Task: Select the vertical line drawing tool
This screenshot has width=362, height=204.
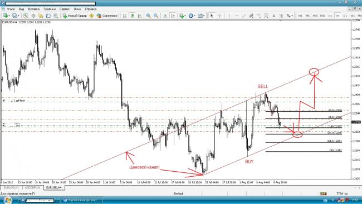Action: (x=229, y=16)
